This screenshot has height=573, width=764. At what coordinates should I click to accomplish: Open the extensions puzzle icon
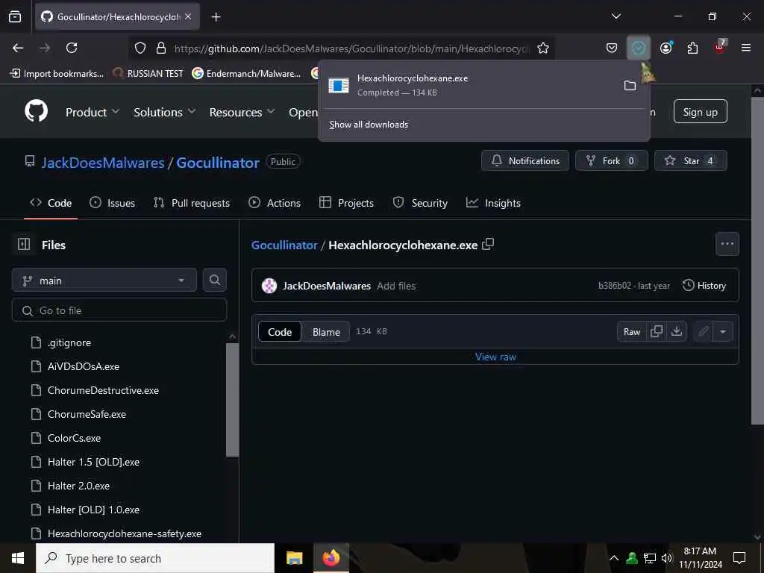coord(692,48)
